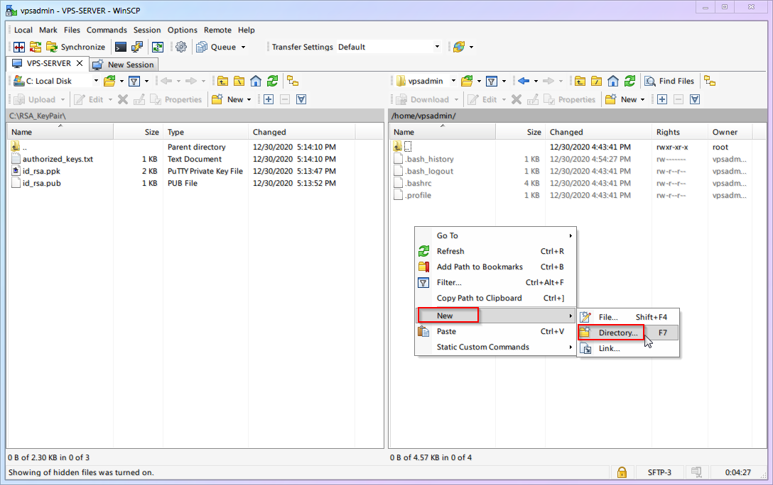The image size is (773, 485).
Task: Expand the C: Local Disk drive dropdown
Action: 96,81
